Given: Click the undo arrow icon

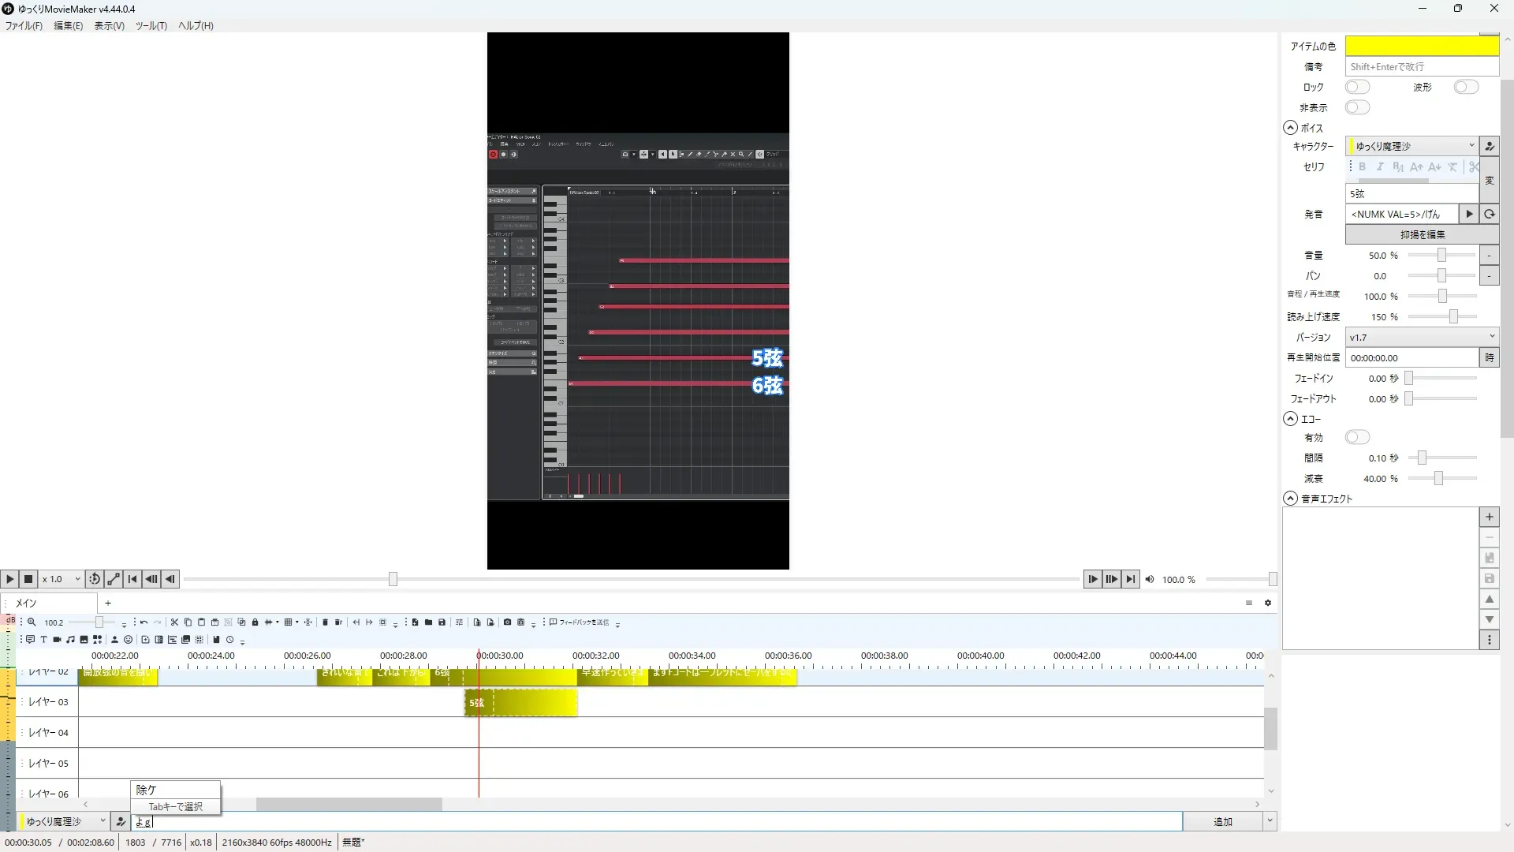Looking at the screenshot, I should (x=144, y=622).
